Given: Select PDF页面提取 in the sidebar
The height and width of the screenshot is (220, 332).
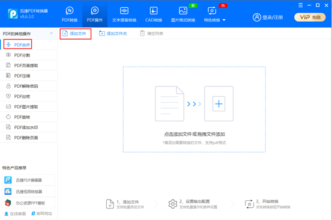Looking at the screenshot, I should 29,66.
